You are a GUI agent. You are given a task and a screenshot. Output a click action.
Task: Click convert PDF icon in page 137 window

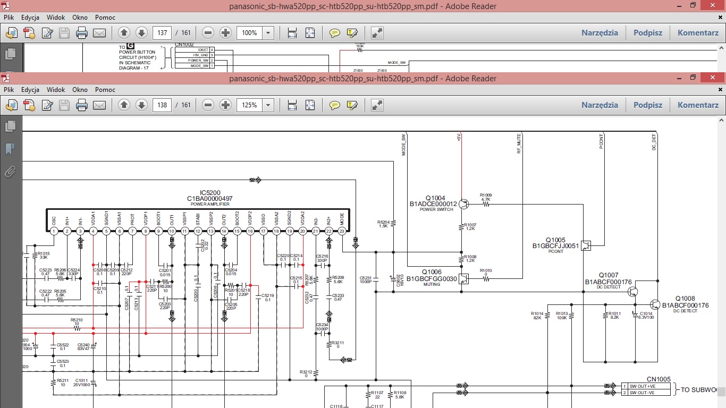coord(29,33)
